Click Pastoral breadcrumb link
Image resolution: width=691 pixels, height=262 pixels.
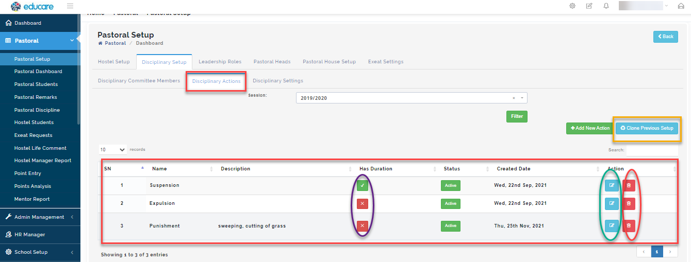115,43
